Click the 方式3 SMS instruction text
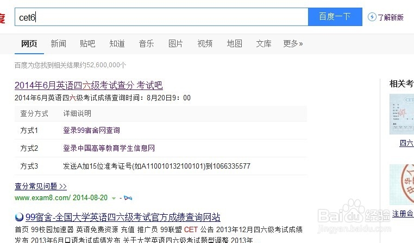The image size is (414, 243). 156,166
